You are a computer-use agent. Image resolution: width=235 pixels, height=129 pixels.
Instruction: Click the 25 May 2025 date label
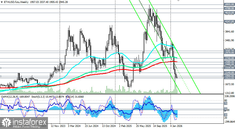(143, 126)
